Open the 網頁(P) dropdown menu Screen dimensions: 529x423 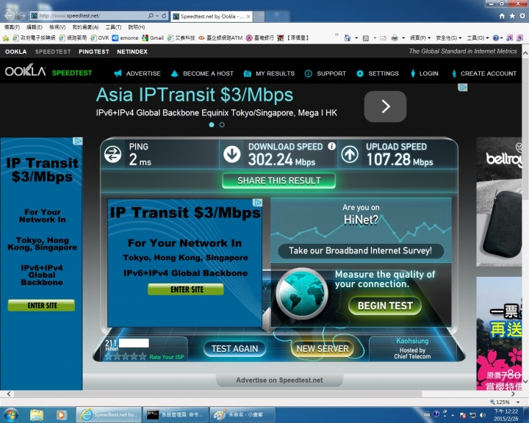[420, 38]
